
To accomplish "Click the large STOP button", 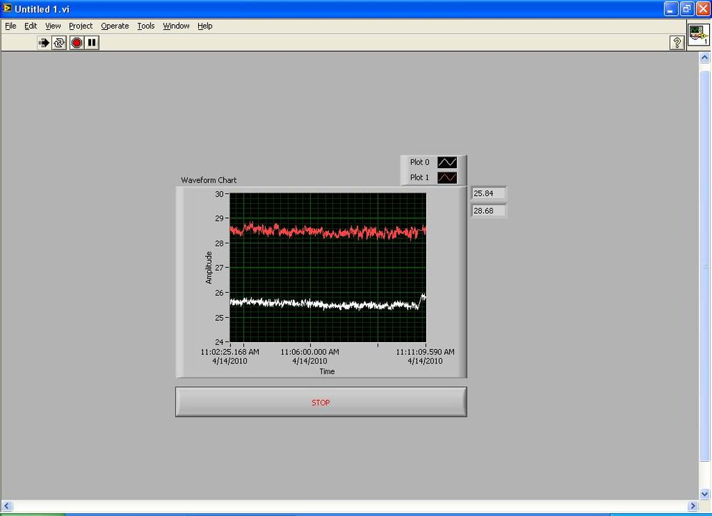I will tap(321, 402).
